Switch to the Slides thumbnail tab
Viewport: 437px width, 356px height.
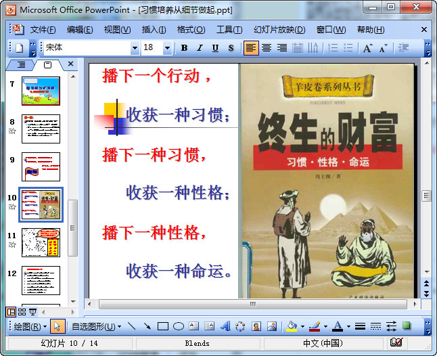pos(47,65)
